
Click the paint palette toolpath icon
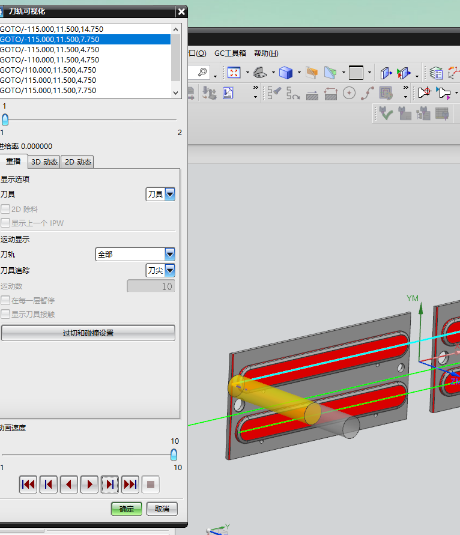click(x=386, y=93)
